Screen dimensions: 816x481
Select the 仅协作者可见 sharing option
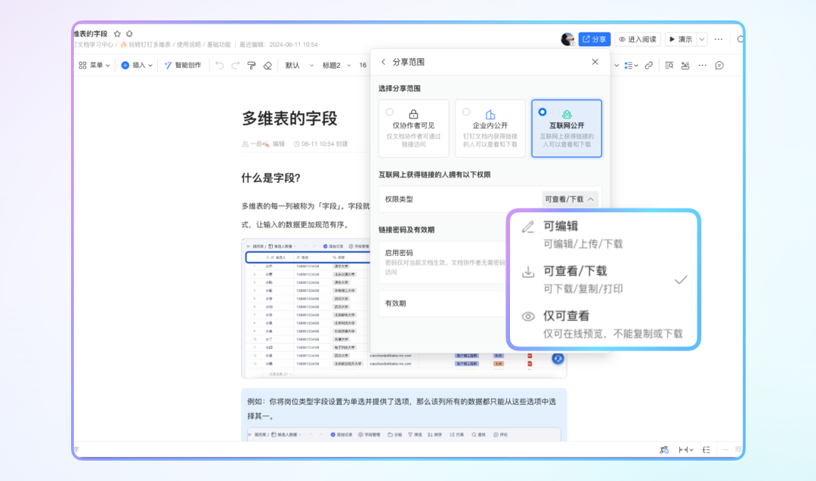[413, 128]
